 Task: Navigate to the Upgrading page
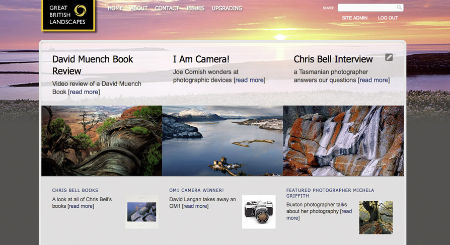(227, 9)
